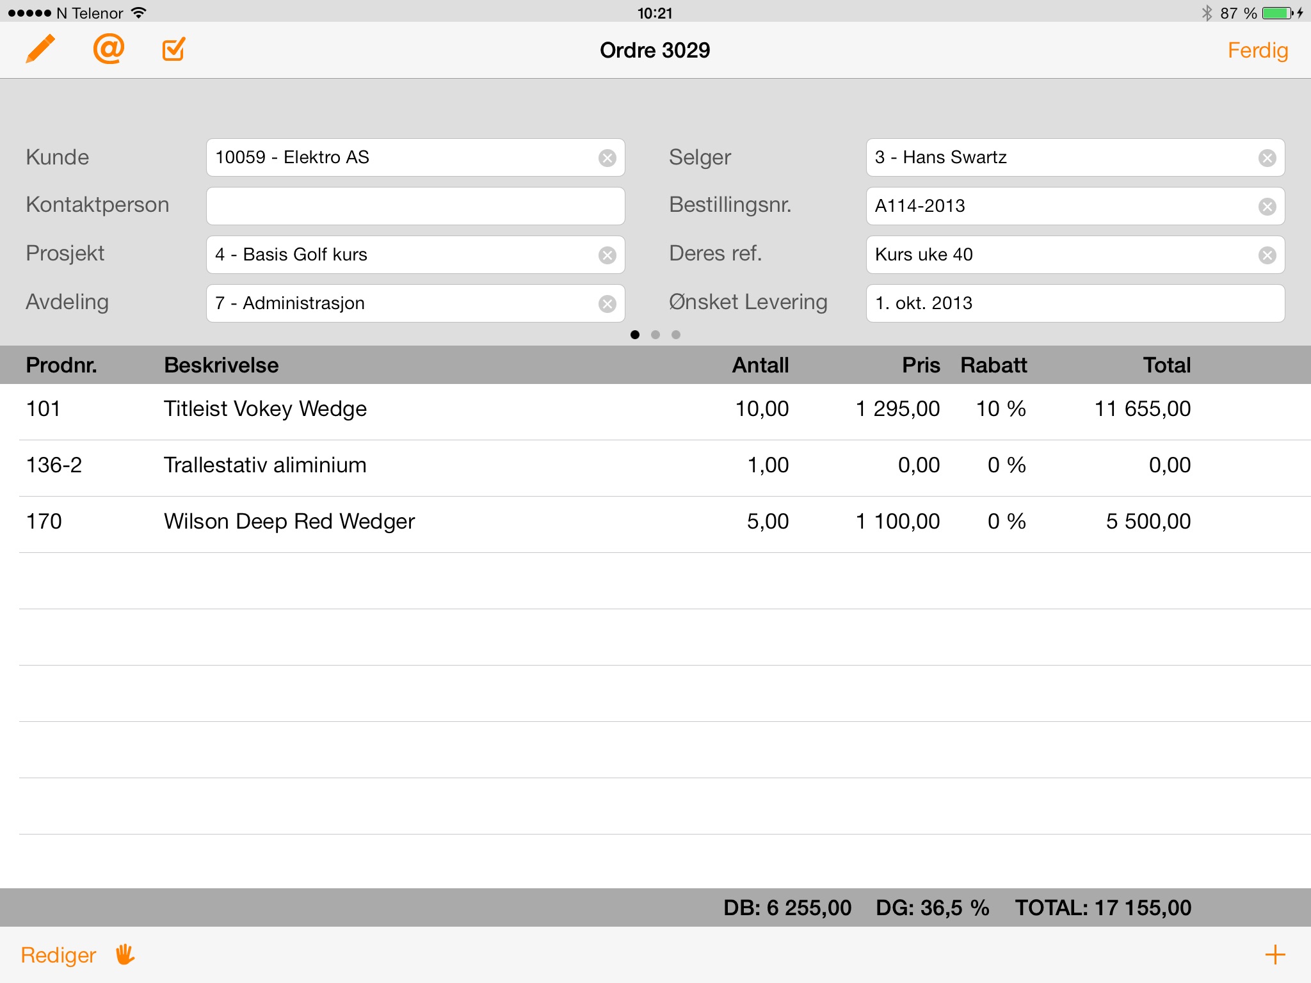Screen dimensions: 1311x983
Task: Tap the @ email order icon
Action: point(108,49)
